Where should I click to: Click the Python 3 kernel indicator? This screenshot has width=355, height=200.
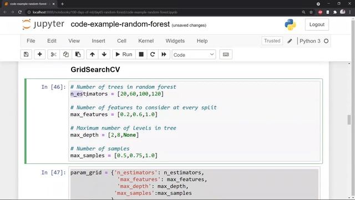point(310,41)
